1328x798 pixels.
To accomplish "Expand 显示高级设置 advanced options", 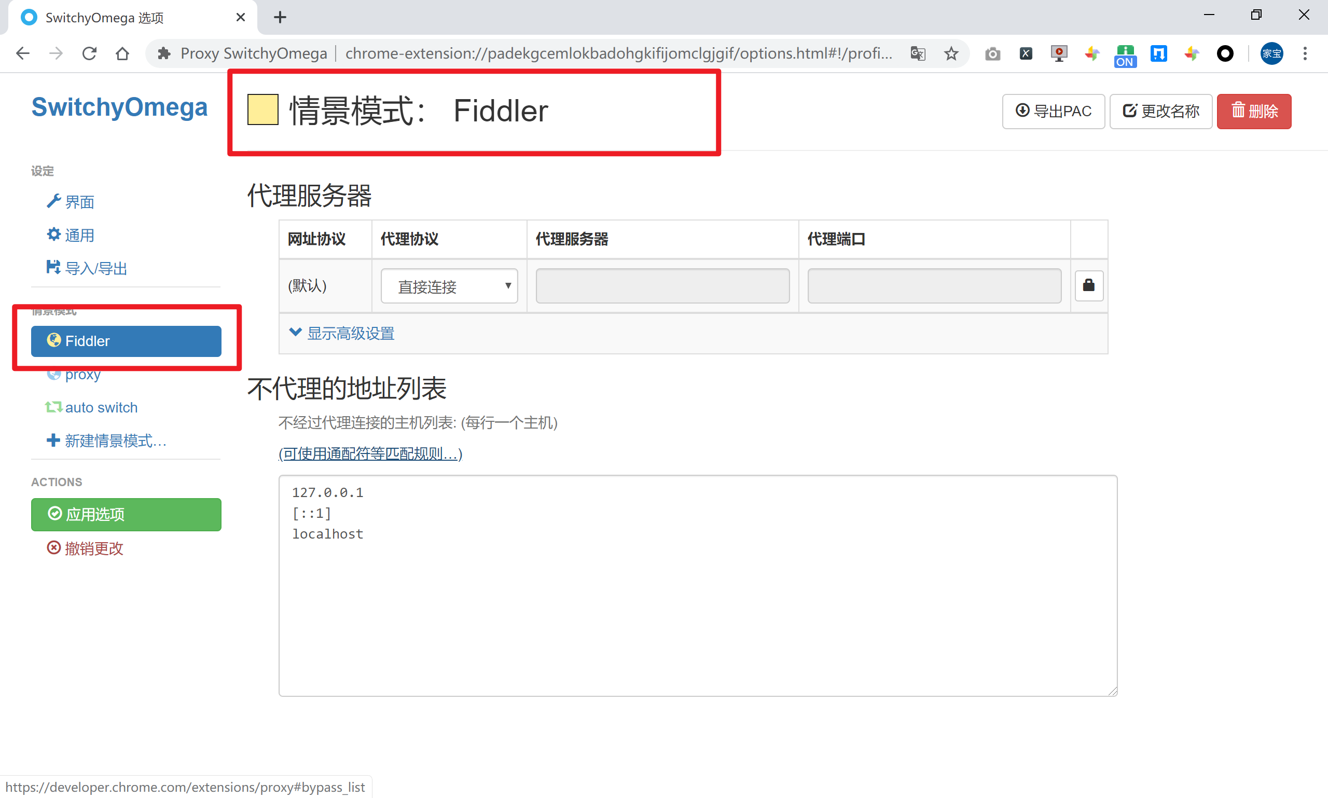I will click(x=344, y=332).
